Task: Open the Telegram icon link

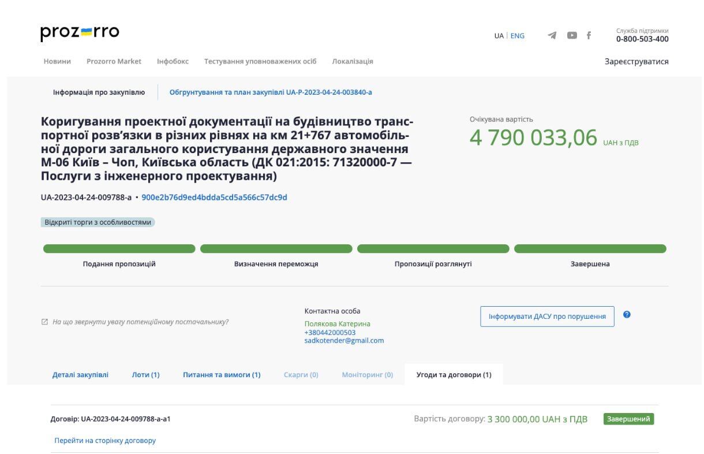Action: coord(552,35)
